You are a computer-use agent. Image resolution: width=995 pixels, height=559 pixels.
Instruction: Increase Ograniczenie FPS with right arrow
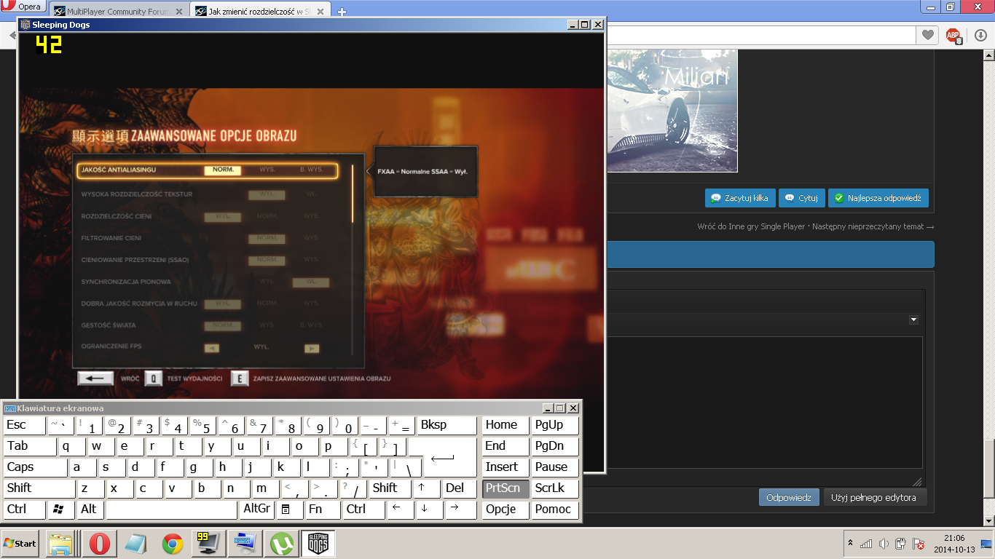(x=312, y=348)
